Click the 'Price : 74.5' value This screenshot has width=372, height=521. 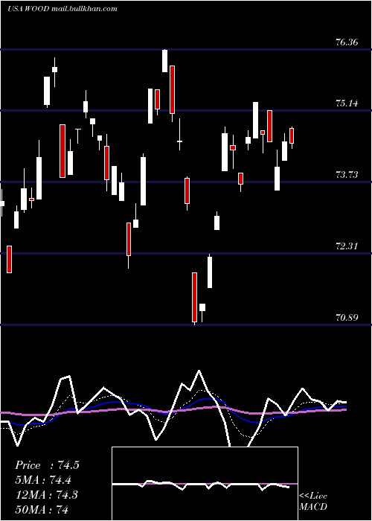[47, 465]
